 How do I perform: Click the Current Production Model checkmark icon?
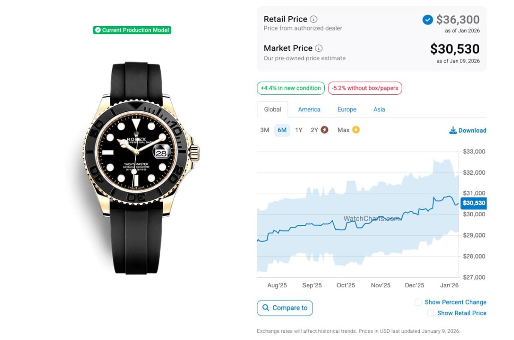pos(98,30)
